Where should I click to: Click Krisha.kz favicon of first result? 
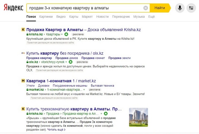coord(23,30)
